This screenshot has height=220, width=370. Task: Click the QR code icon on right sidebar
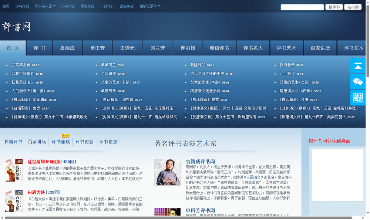[x=357, y=97]
